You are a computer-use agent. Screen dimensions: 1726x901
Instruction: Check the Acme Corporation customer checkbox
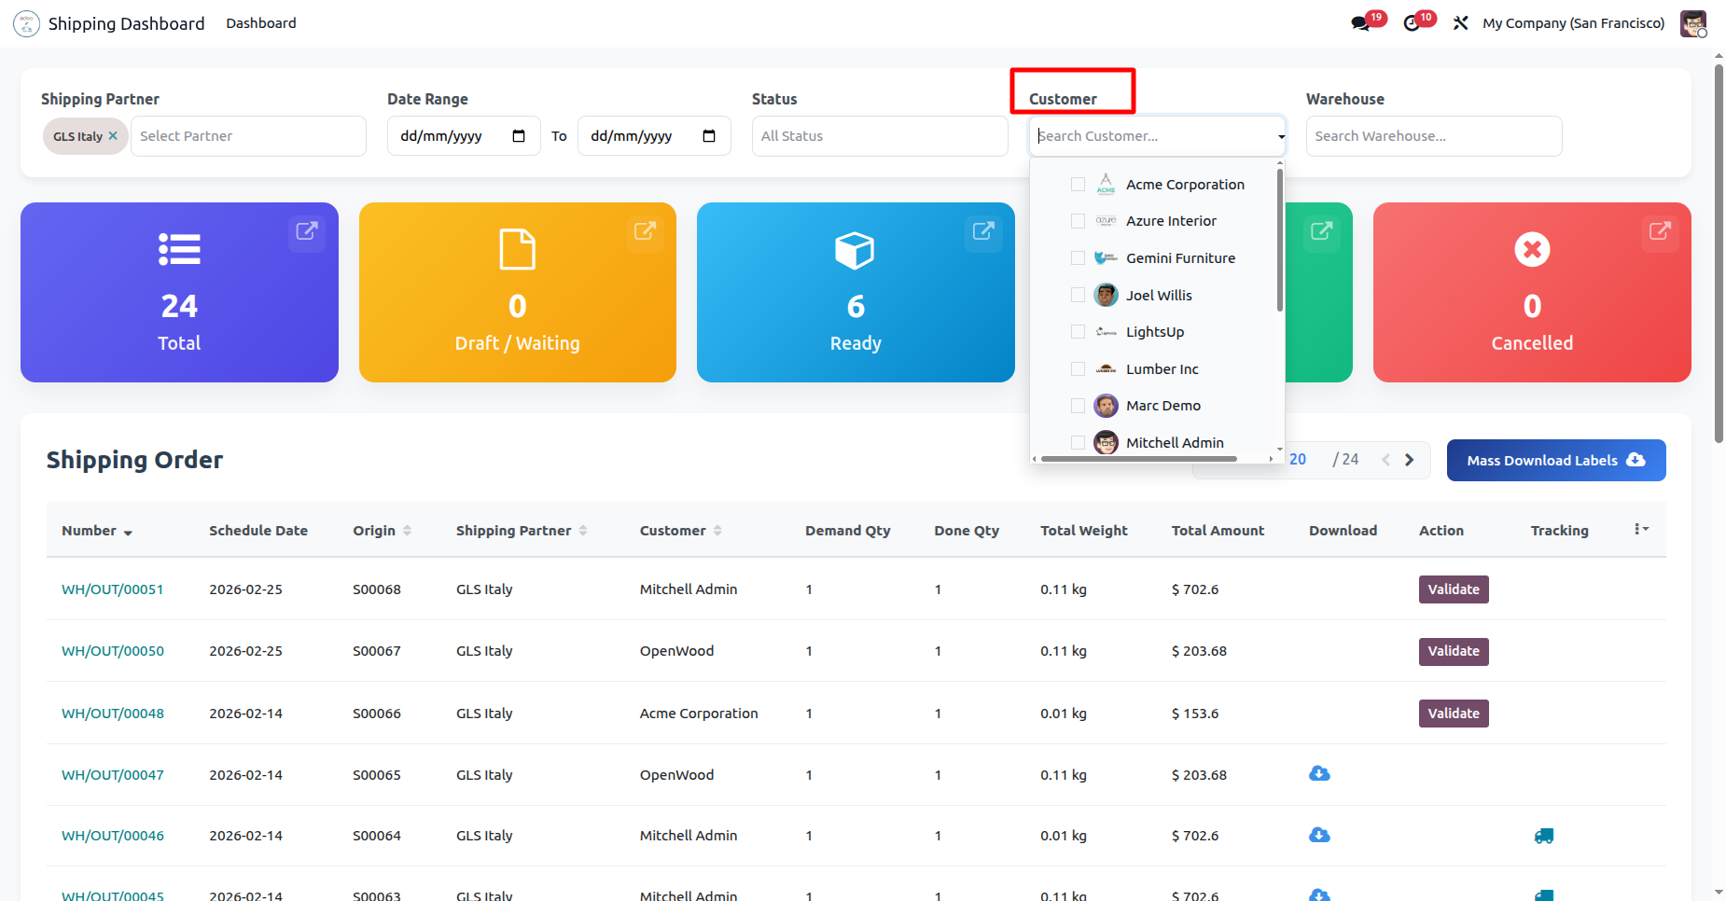tap(1078, 185)
